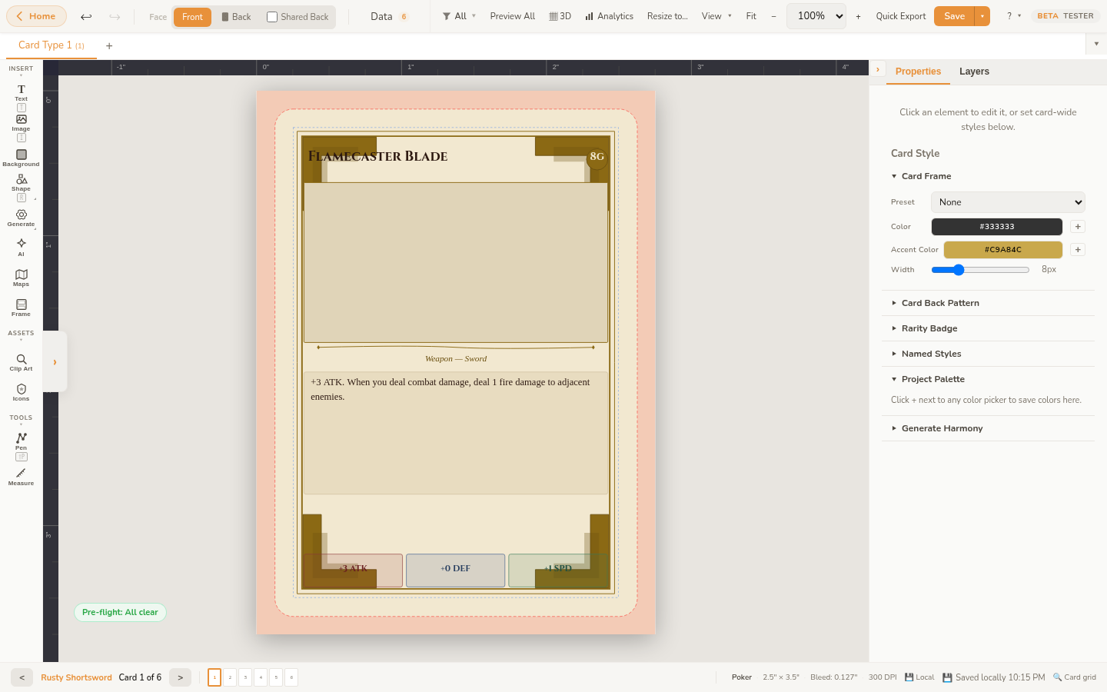Image resolution: width=1107 pixels, height=692 pixels.
Task: Undo the last action
Action: [x=86, y=16]
